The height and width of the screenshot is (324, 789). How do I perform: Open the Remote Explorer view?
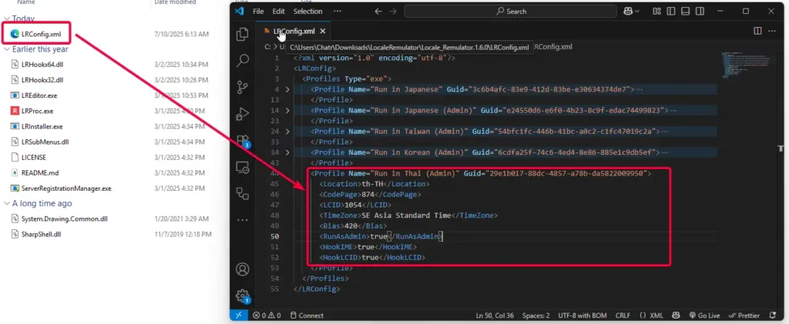(x=243, y=167)
